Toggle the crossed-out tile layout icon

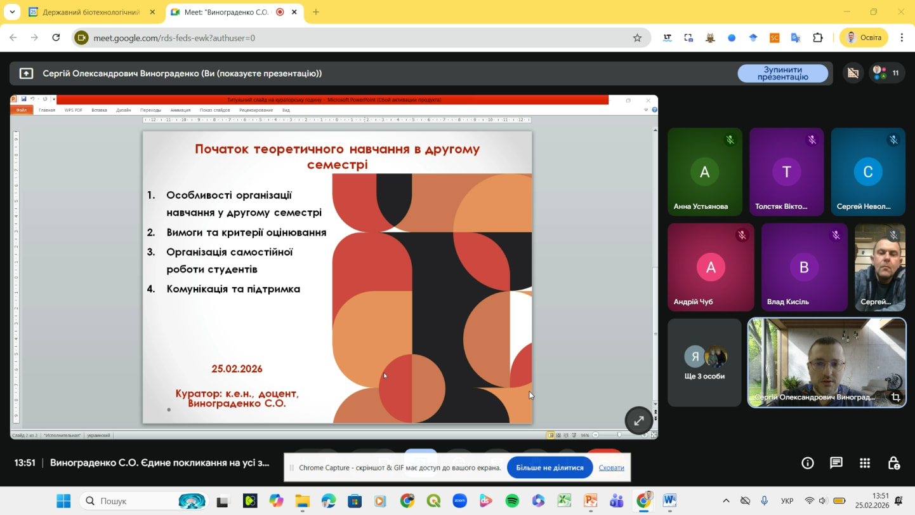tap(853, 74)
